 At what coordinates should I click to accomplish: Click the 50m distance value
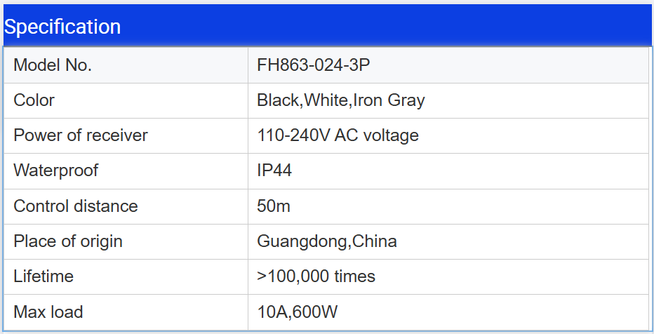(274, 206)
